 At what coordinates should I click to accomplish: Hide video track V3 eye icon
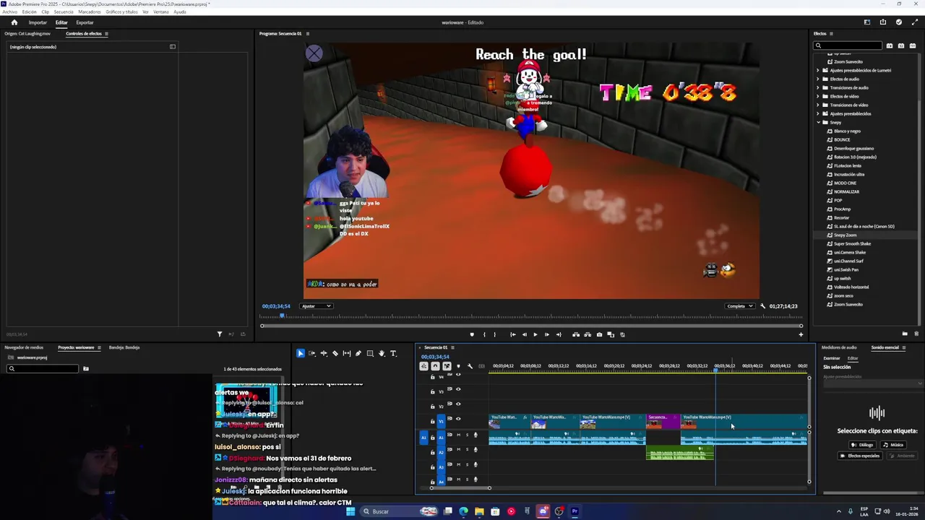pos(458,389)
